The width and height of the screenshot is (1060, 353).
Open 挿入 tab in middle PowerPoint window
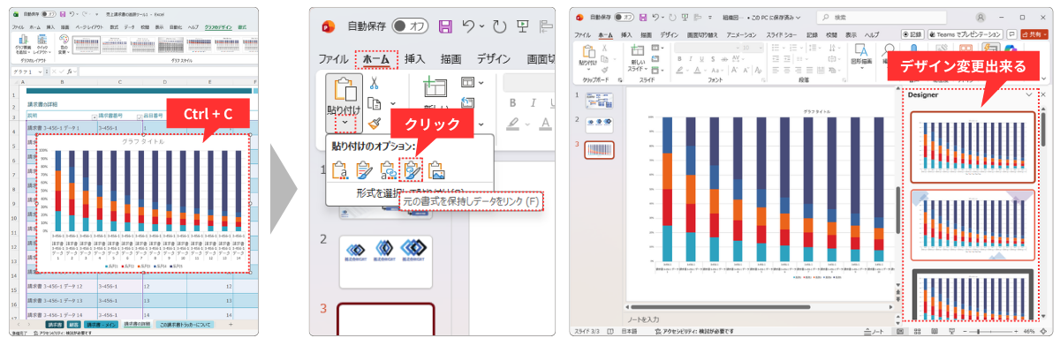coord(415,59)
